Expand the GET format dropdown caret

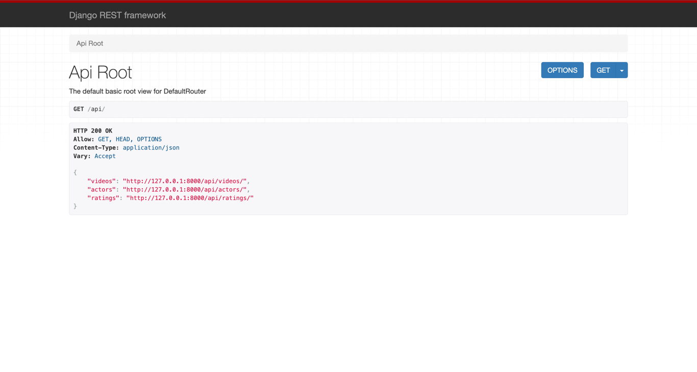click(x=622, y=70)
